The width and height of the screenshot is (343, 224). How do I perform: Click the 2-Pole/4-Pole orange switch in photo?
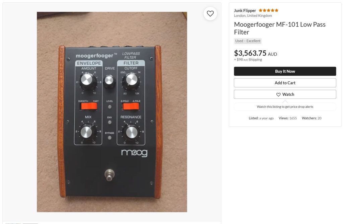131,106
